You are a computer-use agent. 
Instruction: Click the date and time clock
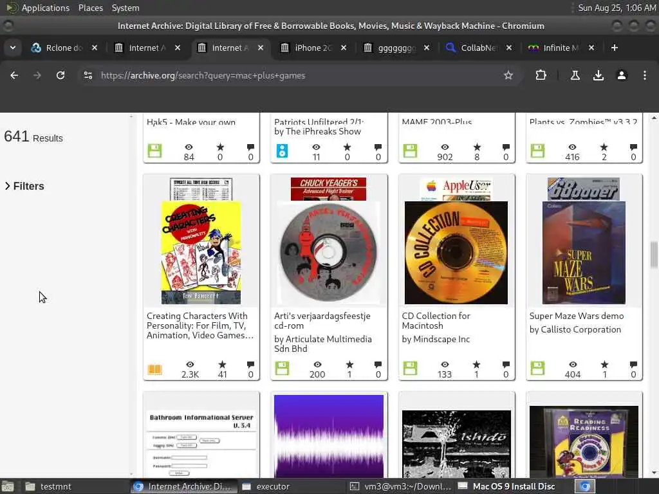617,8
